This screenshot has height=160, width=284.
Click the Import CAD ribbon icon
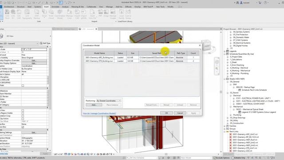pyautogui.click(x=77, y=14)
